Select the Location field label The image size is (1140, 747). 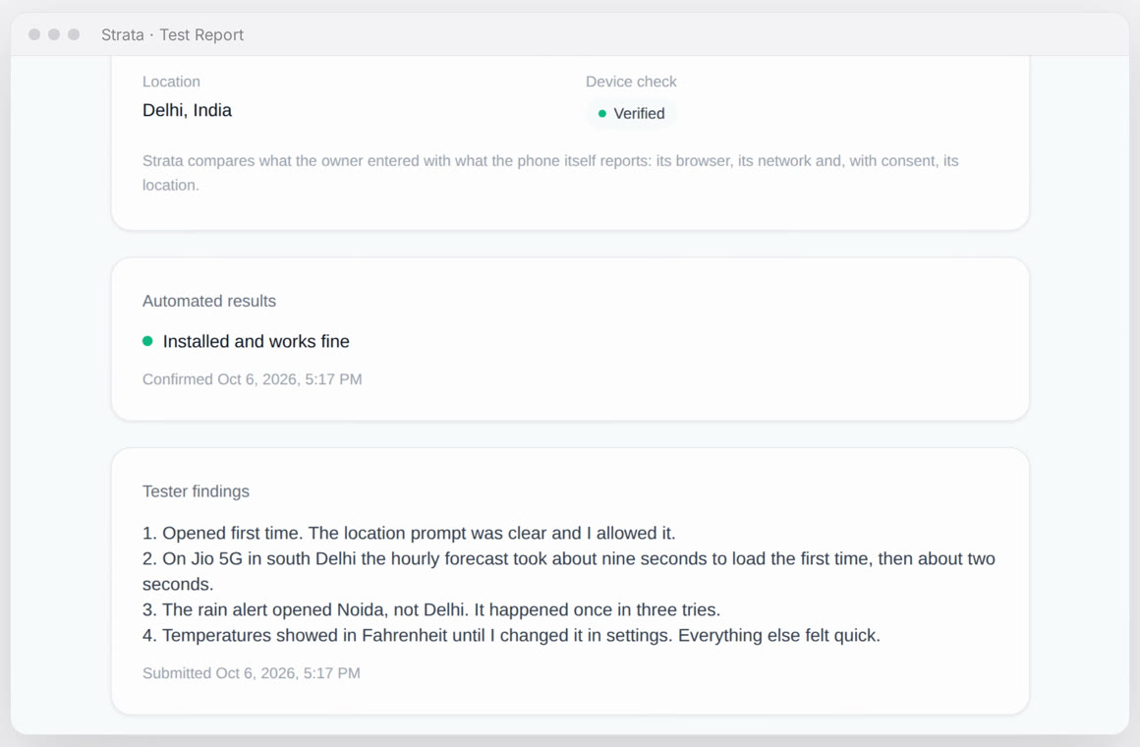pos(171,82)
